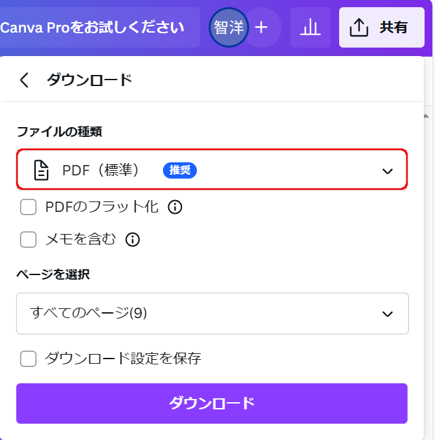Click the scrollbar up arrow on the right

427,115
